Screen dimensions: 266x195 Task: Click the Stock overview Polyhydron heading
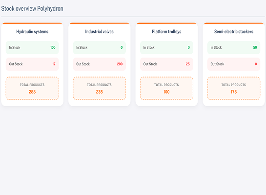32,9
